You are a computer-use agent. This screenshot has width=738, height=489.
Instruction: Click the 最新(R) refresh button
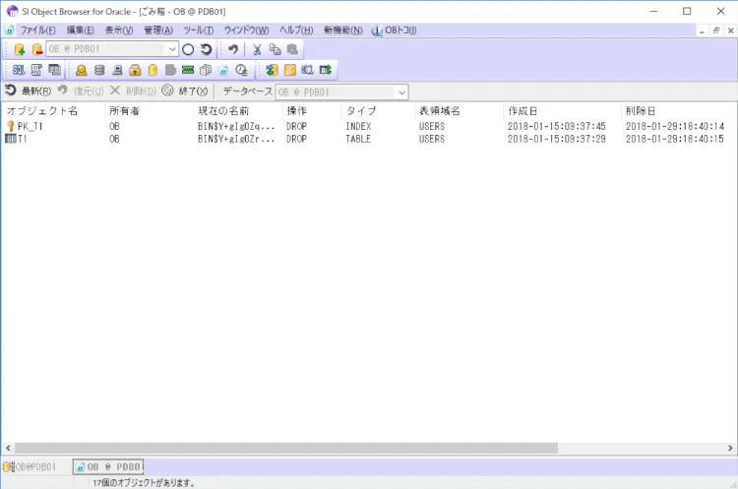29,91
